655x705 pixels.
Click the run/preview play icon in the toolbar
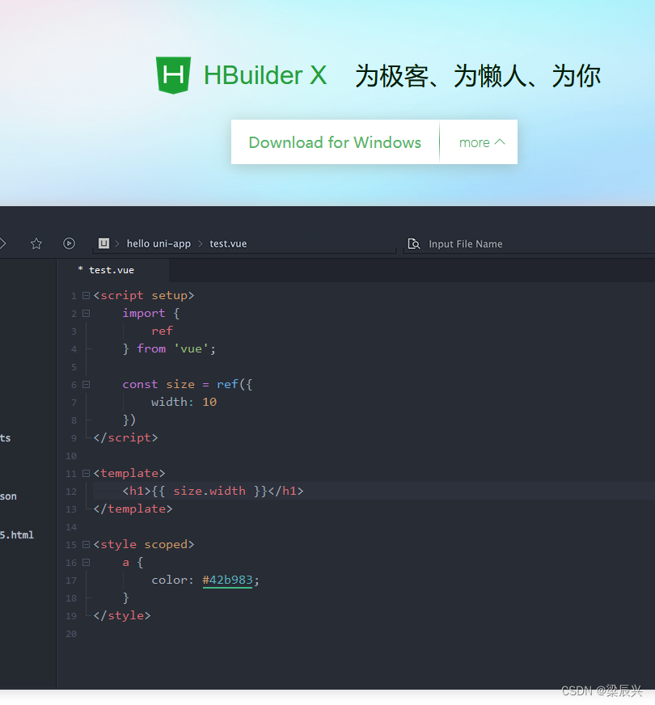click(x=69, y=243)
